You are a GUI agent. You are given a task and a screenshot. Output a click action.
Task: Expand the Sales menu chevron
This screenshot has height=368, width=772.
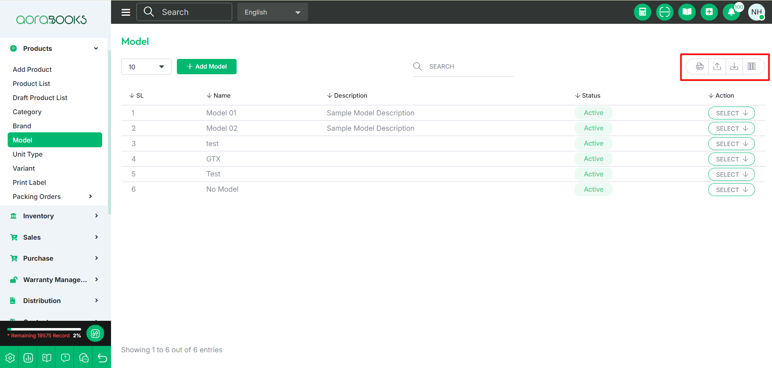tap(96, 237)
